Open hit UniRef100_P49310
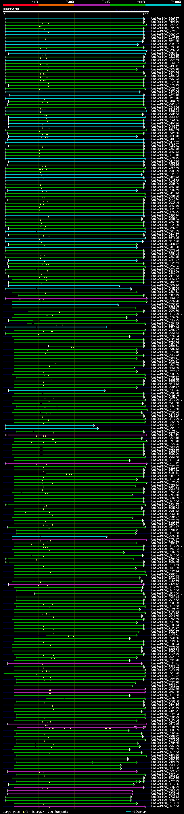The width and height of the screenshot is (184, 814). [x=165, y=22]
